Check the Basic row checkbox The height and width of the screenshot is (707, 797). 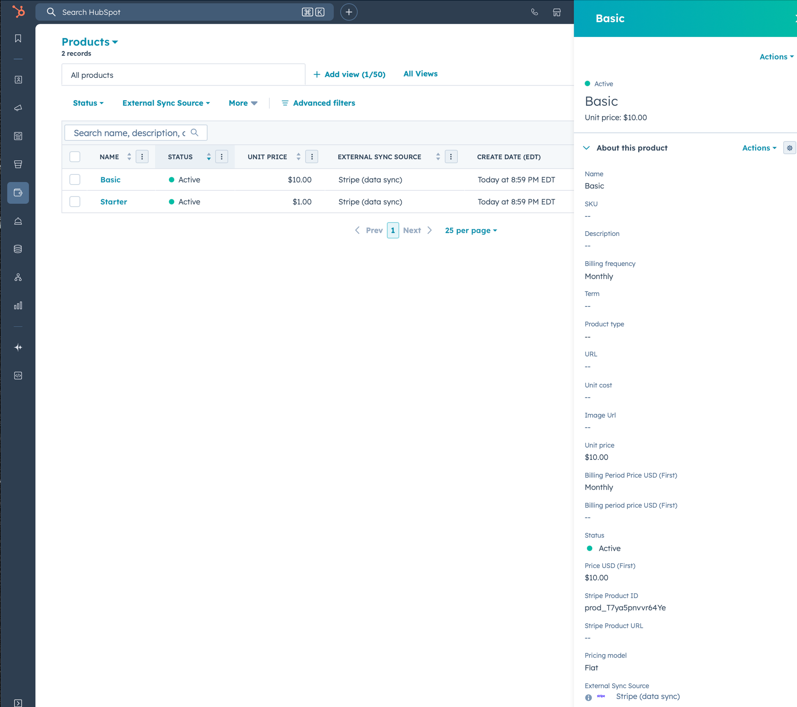pyautogui.click(x=75, y=179)
